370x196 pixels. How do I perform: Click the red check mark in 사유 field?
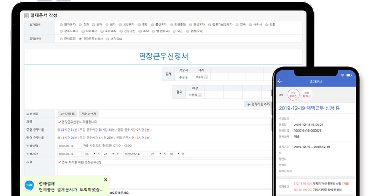(x=59, y=162)
